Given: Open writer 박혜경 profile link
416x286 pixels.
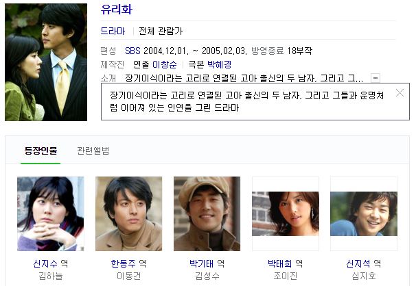Looking at the screenshot, I should tap(219, 64).
